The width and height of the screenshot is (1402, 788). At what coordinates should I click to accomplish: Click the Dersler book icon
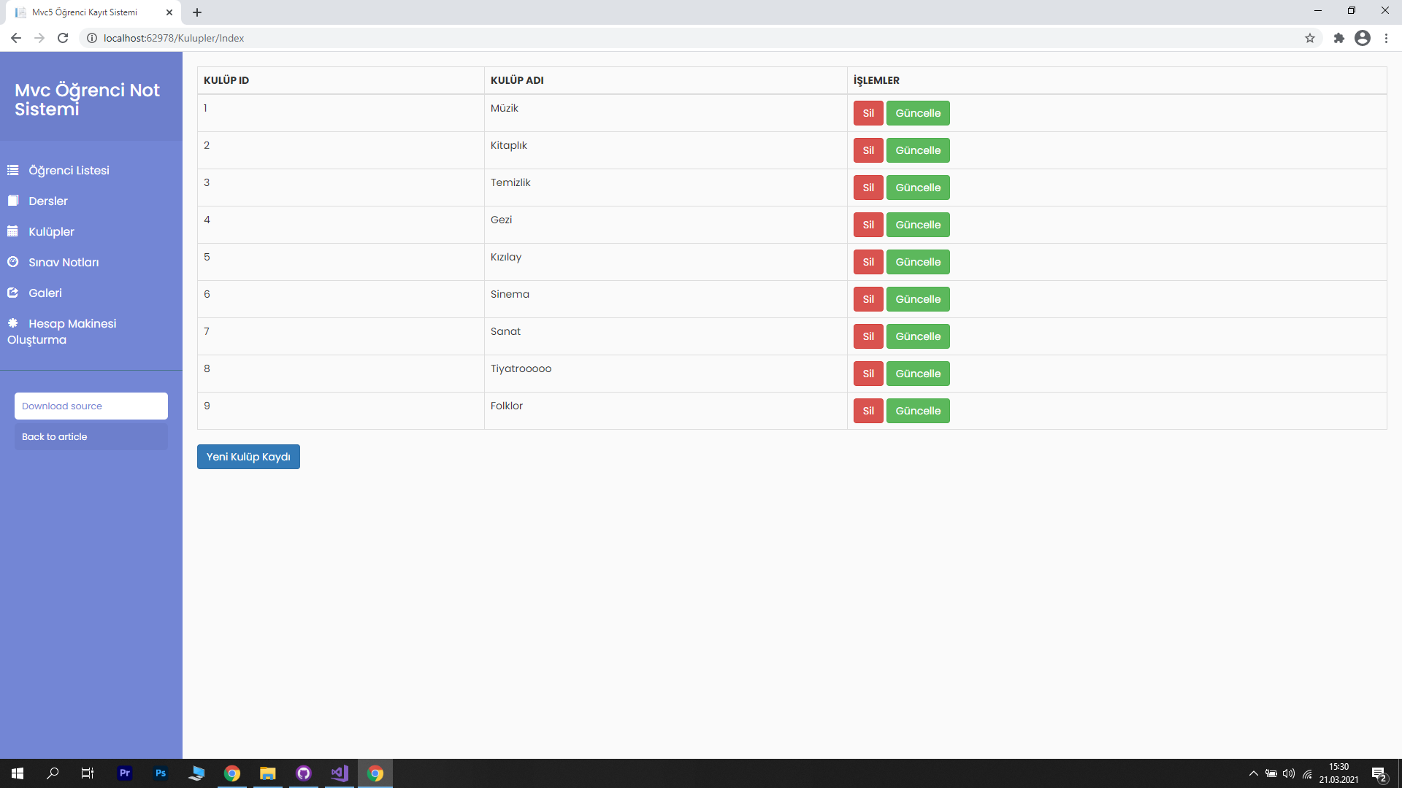click(12, 201)
